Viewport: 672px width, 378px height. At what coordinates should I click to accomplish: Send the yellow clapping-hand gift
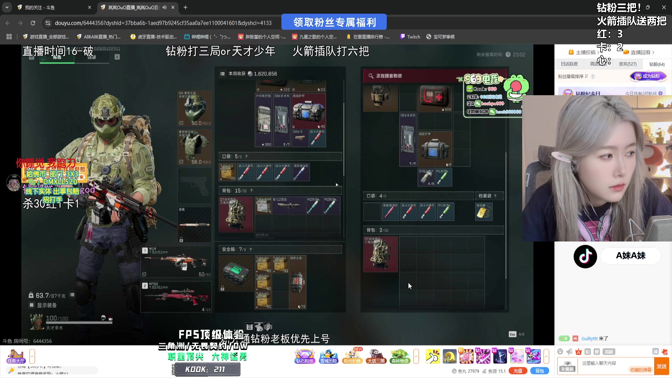[433, 356]
